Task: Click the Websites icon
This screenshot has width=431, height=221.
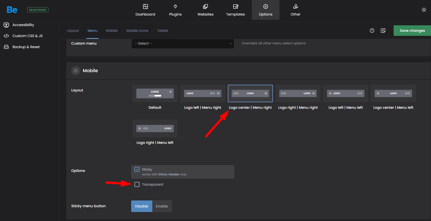Action: [205, 7]
